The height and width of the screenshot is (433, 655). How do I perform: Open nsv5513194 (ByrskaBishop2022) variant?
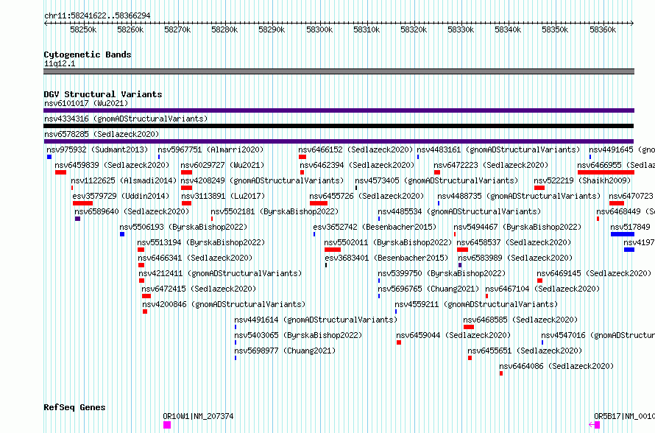[x=201, y=242]
